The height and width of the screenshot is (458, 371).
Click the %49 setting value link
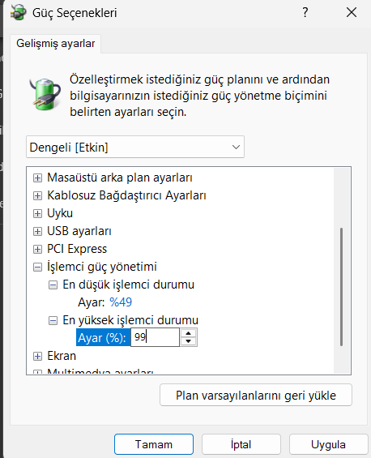point(121,302)
